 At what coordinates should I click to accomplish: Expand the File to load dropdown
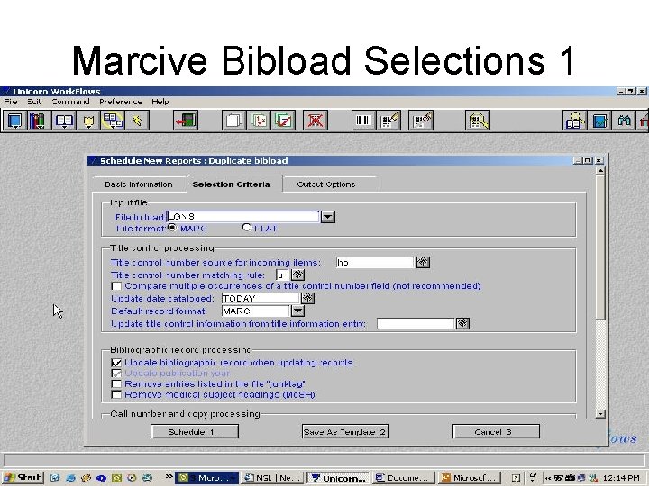(x=328, y=217)
